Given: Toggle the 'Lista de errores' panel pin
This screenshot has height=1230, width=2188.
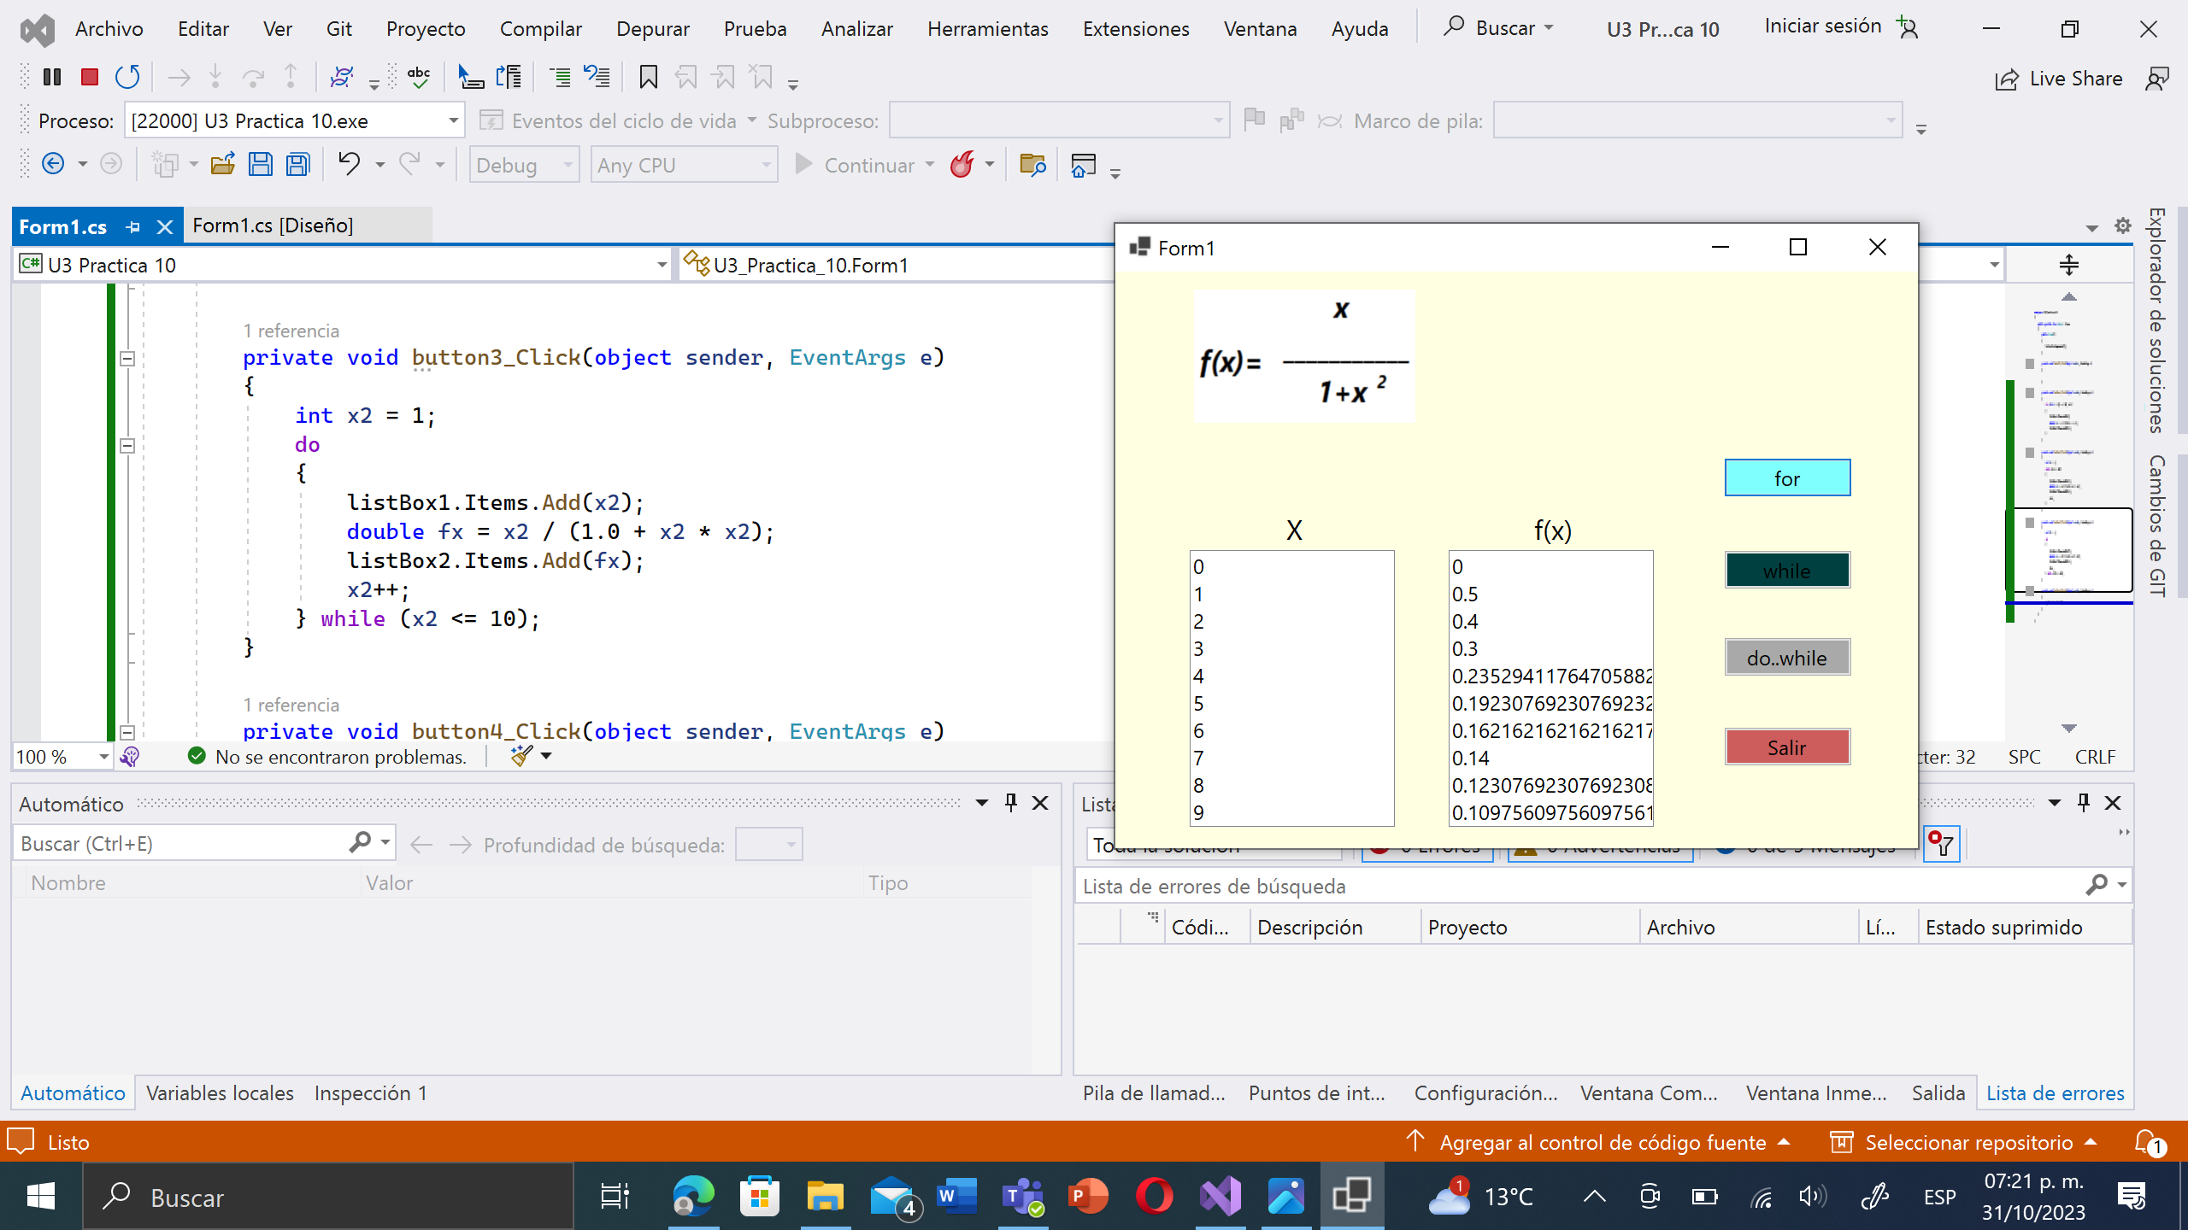Looking at the screenshot, I should (x=2083, y=803).
